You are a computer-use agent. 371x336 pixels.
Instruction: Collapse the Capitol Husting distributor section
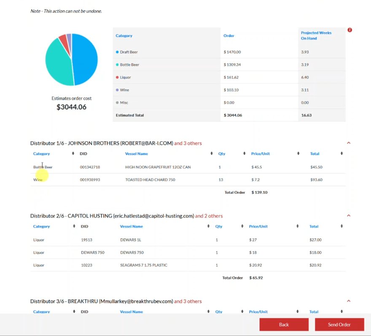click(x=349, y=215)
